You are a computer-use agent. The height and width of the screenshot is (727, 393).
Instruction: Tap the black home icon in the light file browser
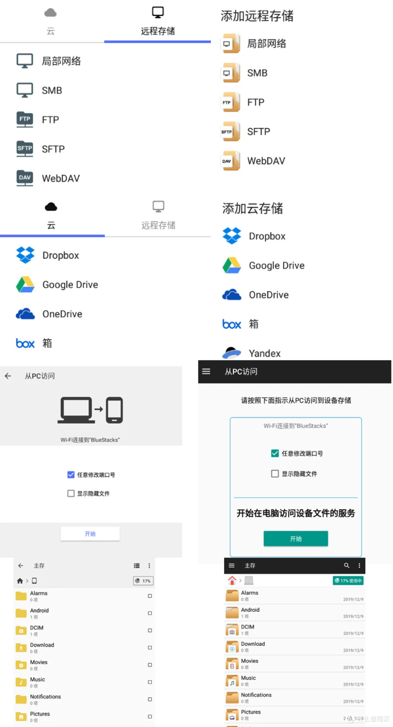coord(20,581)
